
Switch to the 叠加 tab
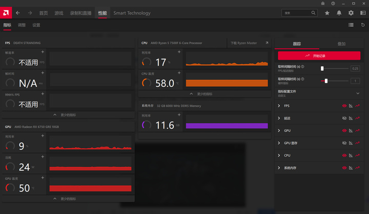pos(341,44)
